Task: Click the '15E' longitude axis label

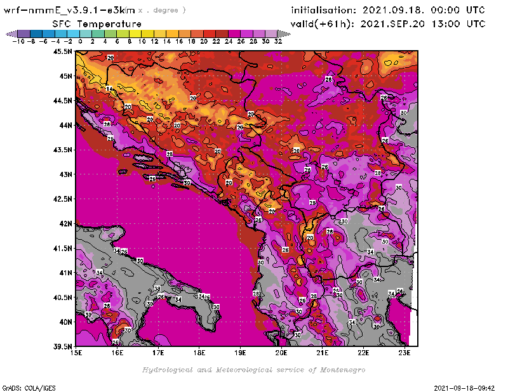Action: pos(76,353)
